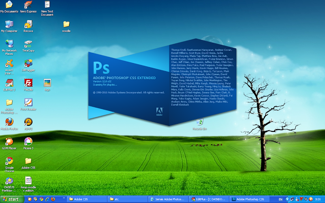
Task: Open the network connection tray icon
Action: 292,199
